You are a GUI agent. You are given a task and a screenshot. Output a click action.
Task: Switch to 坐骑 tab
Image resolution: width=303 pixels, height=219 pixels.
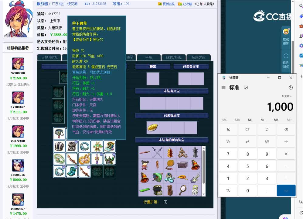pyautogui.click(x=148, y=57)
